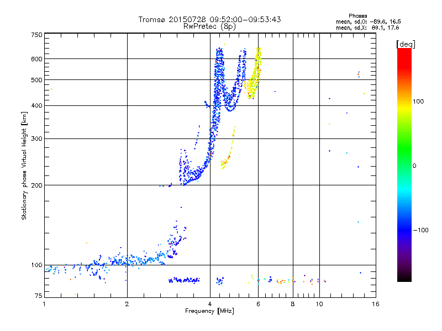Click the blue sporadic layer cluster below 100 km at 3 MHz
This screenshot has height=331, width=442.
[x=184, y=280]
